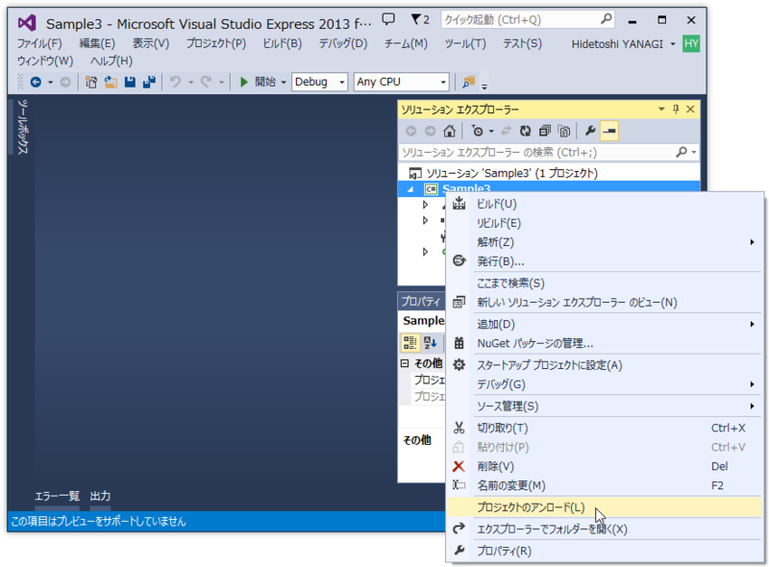The image size is (769, 567).
Task: Toggle alphabetical sort in Properties panel
Action: point(430,343)
